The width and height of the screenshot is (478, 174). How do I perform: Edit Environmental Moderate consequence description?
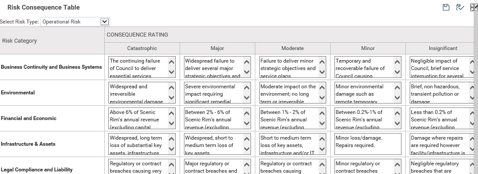click(287, 93)
